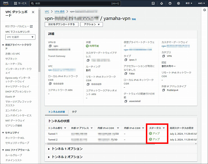This screenshot has width=208, height=164.
Task: Open インターネットゲートウェイ in the sidebar
Action: [19, 71]
